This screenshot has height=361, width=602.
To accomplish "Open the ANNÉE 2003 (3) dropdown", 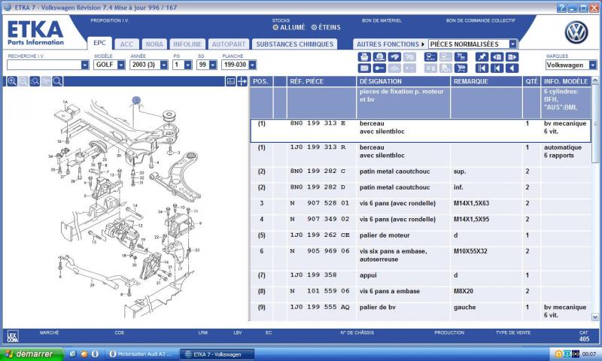I will coord(164,65).
